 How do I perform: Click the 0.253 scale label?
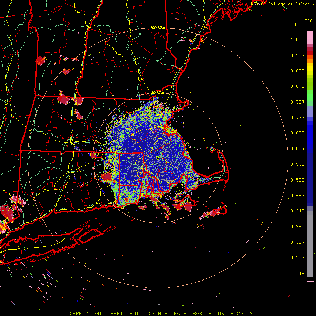(x=297, y=258)
